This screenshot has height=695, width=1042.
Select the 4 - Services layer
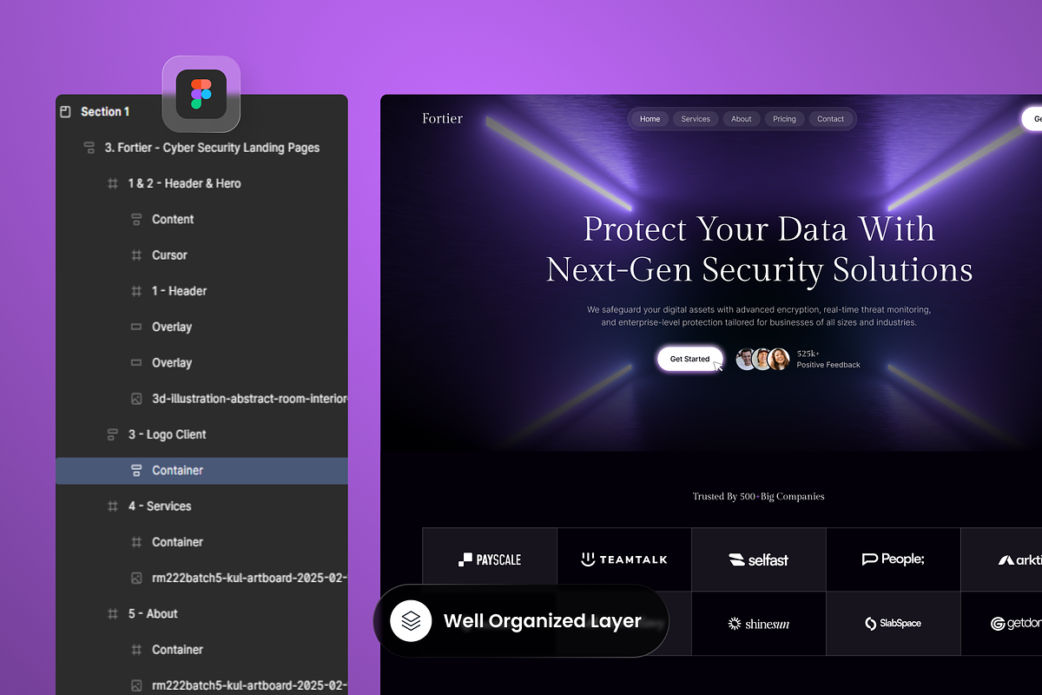coord(201,506)
